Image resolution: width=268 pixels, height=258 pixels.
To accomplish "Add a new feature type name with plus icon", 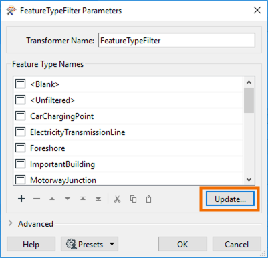I will pyautogui.click(x=21, y=199).
